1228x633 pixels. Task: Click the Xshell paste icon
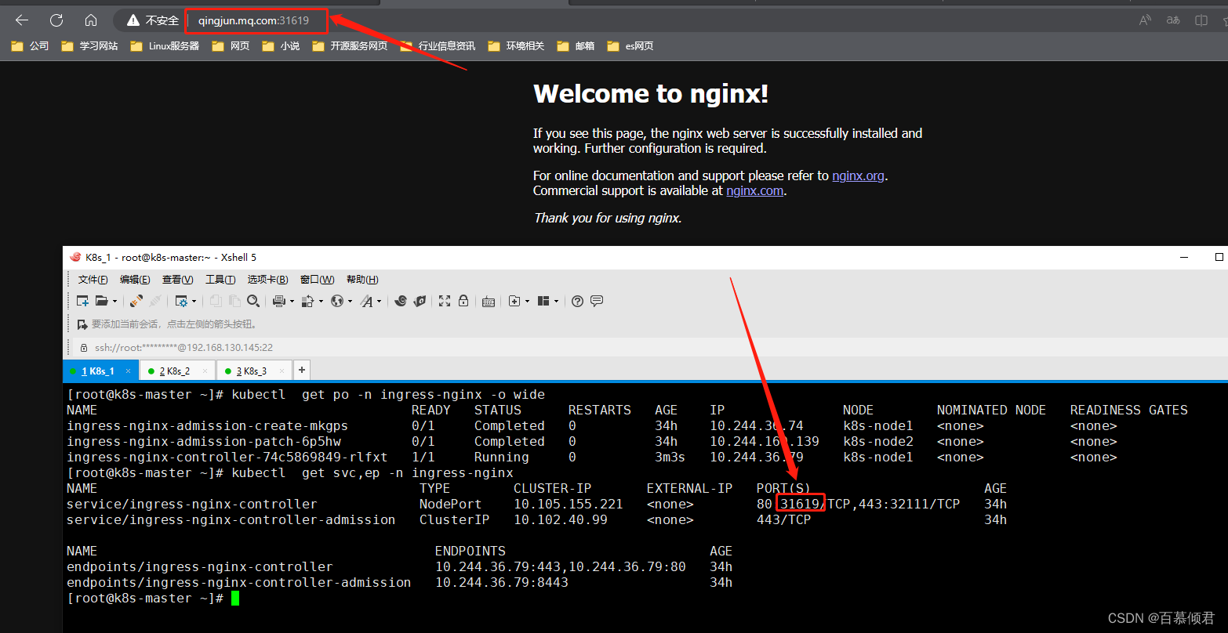234,301
